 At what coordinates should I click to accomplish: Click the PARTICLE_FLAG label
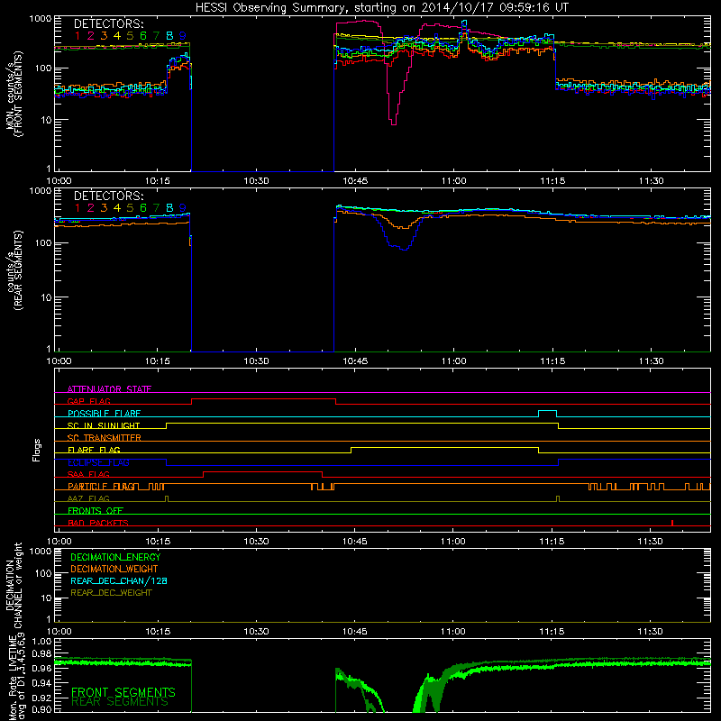(101, 486)
